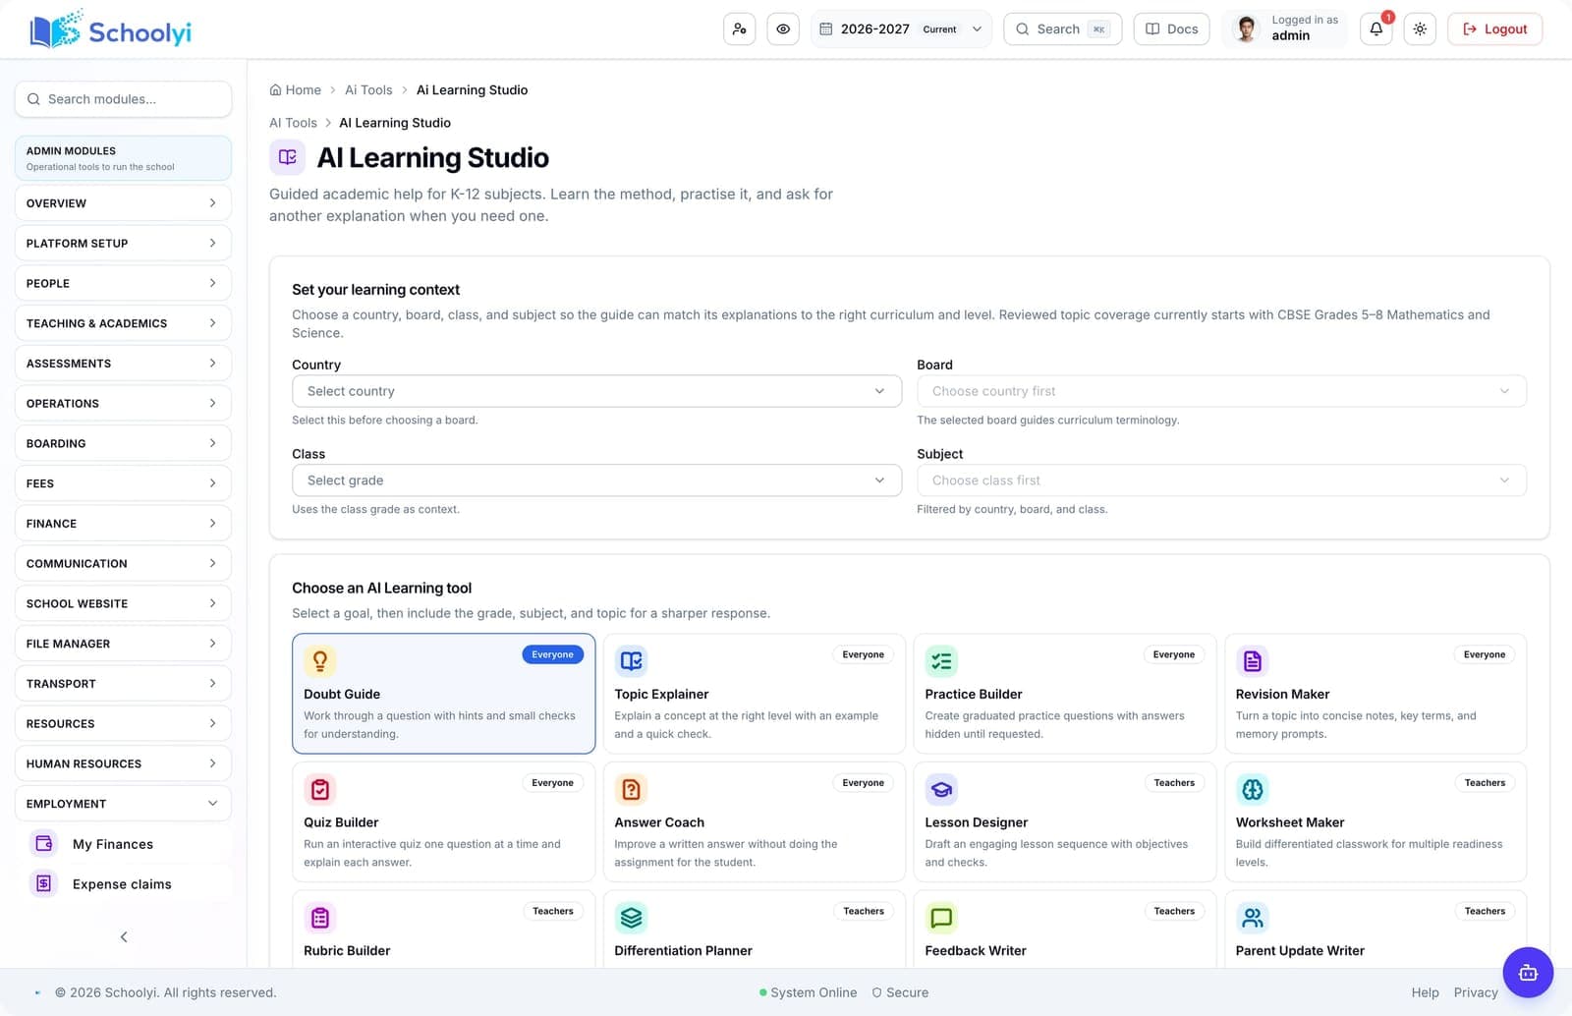Click the Privacy footer link

(1476, 992)
